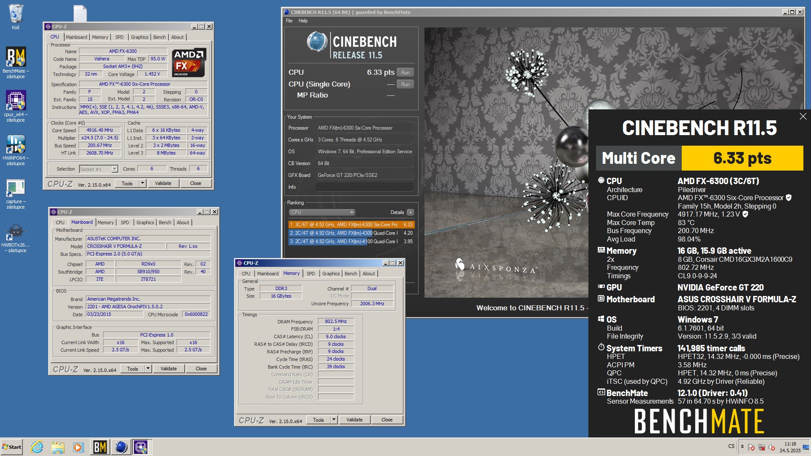Click the Multi Core 6.33 pts score banner
811x456 pixels.
(x=699, y=158)
